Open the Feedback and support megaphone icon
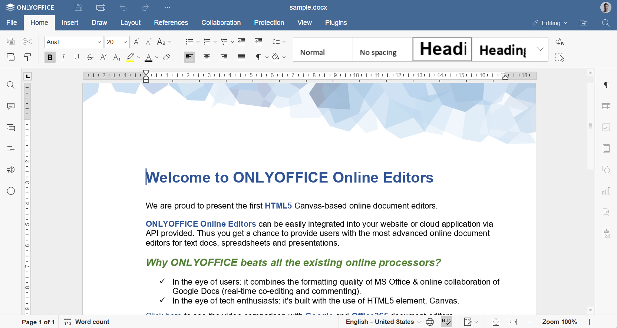617x328 pixels. tap(11, 170)
